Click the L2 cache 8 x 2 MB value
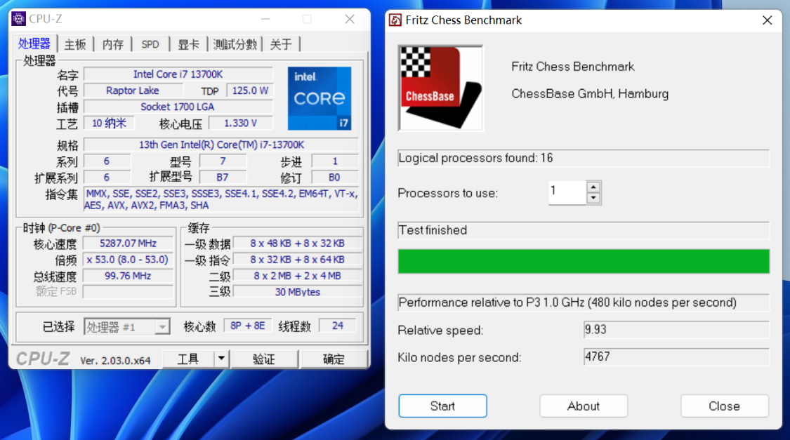Image resolution: width=790 pixels, height=440 pixels. (x=297, y=276)
